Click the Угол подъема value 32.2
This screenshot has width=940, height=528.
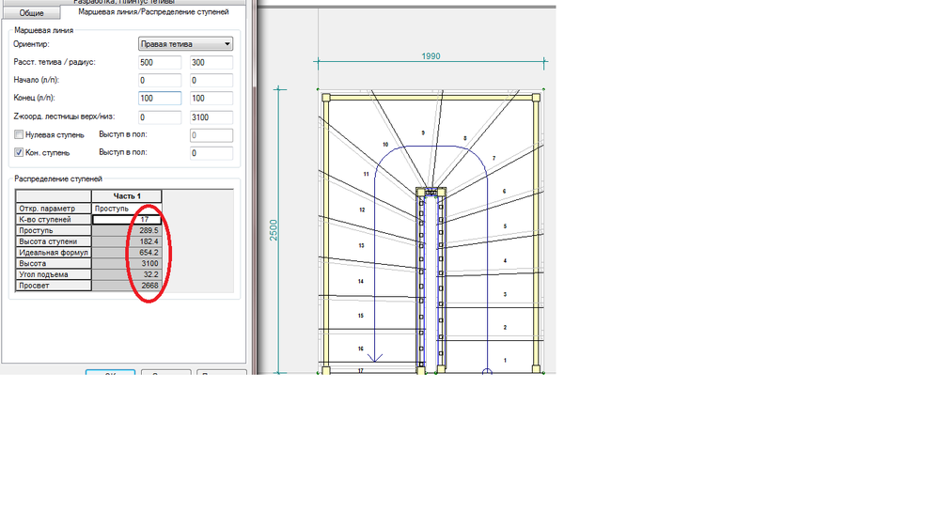point(127,274)
